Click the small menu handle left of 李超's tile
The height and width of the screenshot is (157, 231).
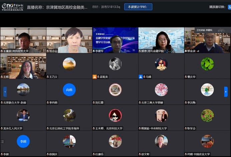[2, 142]
